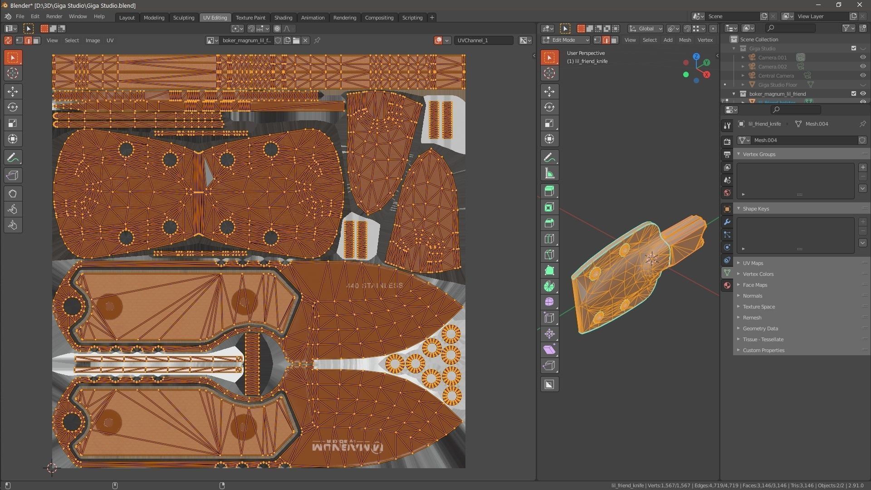This screenshot has height=490, width=871.
Task: Toggle visibility of boker_magnum_lil_friend collection
Action: (x=863, y=94)
